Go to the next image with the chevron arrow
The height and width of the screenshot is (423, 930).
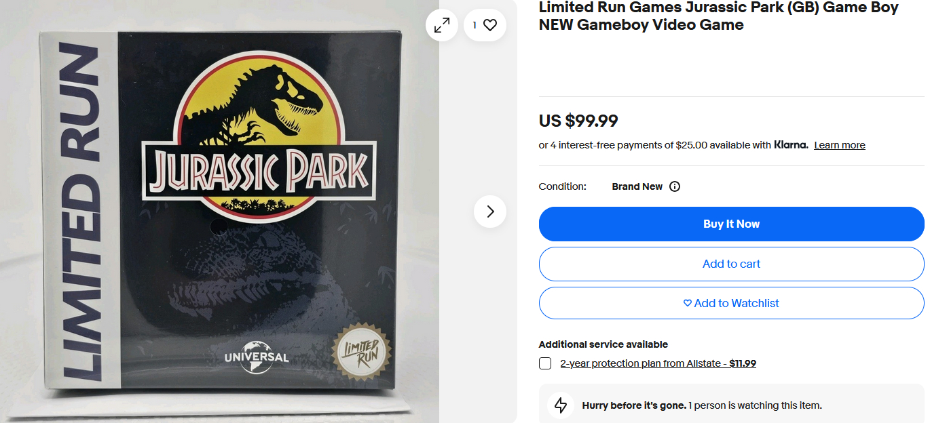tap(490, 211)
